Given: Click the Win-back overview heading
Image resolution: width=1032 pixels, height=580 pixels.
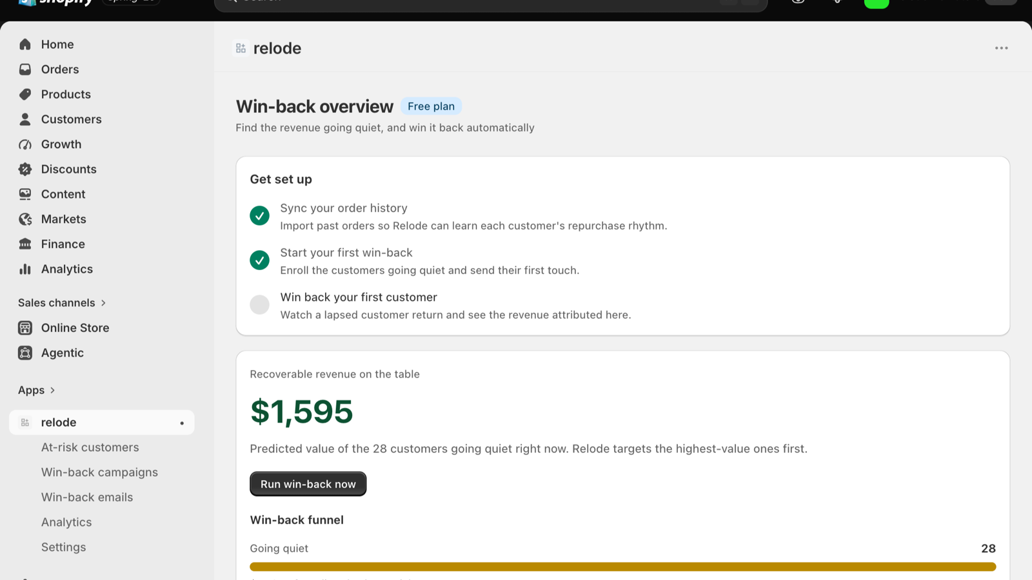Looking at the screenshot, I should coord(315,106).
